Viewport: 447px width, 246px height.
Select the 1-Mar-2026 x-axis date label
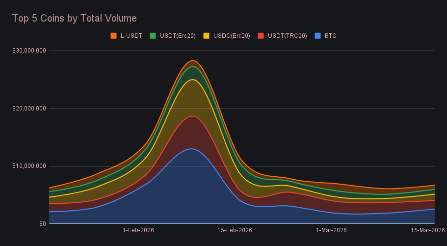pyautogui.click(x=331, y=230)
